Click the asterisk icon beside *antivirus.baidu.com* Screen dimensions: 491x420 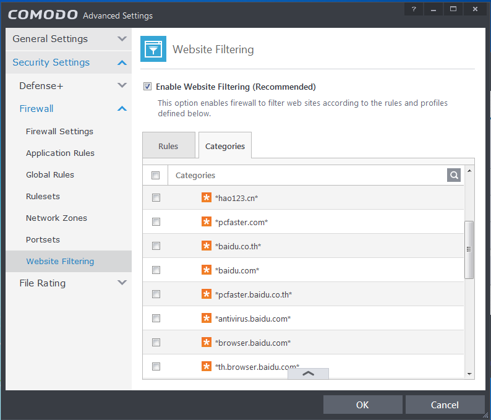pos(207,318)
